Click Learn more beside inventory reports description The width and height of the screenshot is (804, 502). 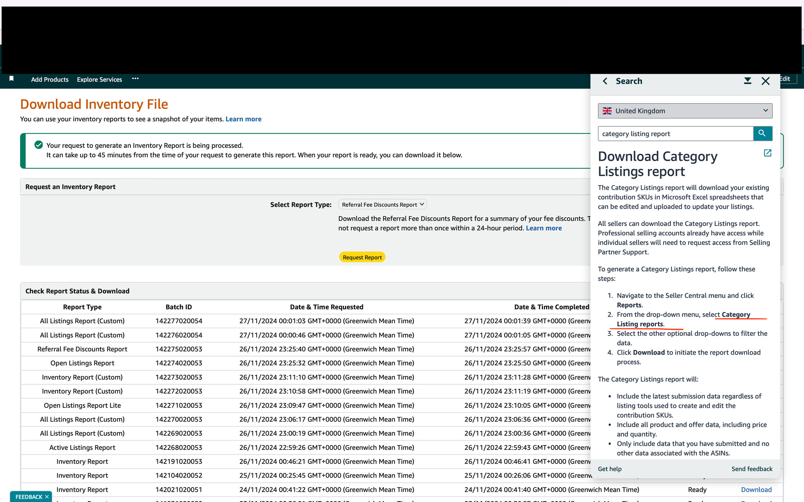tap(243, 119)
